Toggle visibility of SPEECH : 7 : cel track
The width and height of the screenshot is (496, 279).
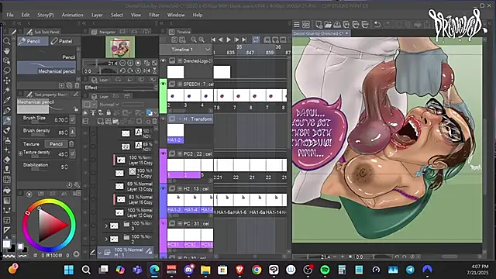(164, 84)
